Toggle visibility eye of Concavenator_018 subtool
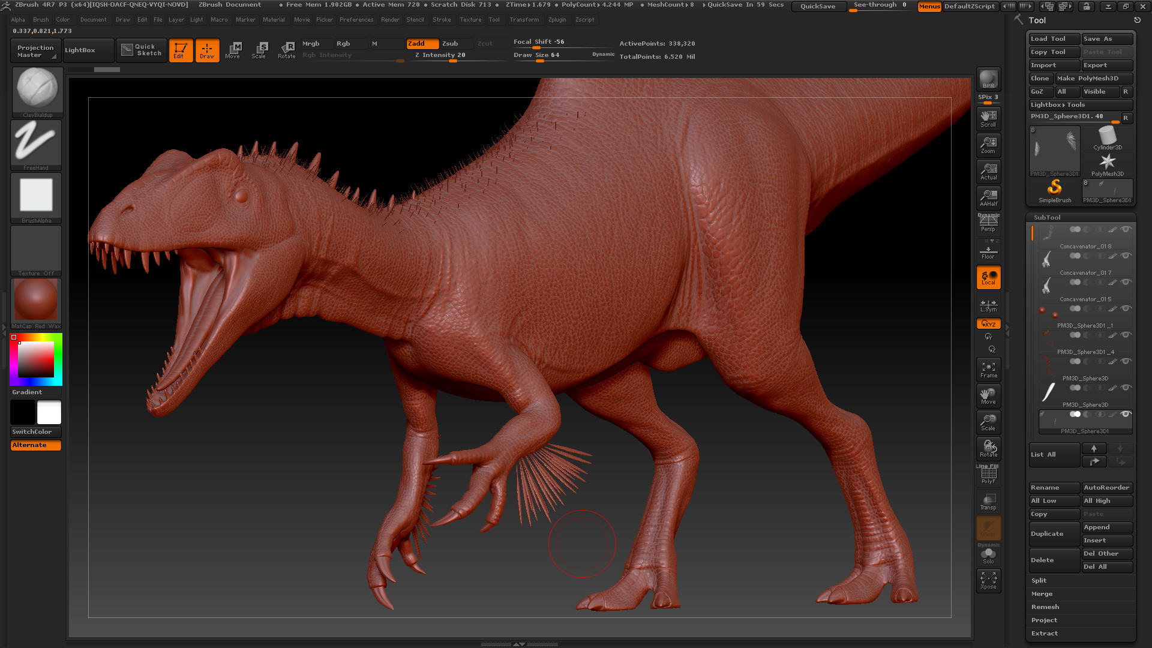The height and width of the screenshot is (648, 1152). click(1126, 229)
